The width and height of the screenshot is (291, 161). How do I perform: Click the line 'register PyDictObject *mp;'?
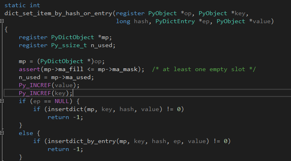coord(65,37)
